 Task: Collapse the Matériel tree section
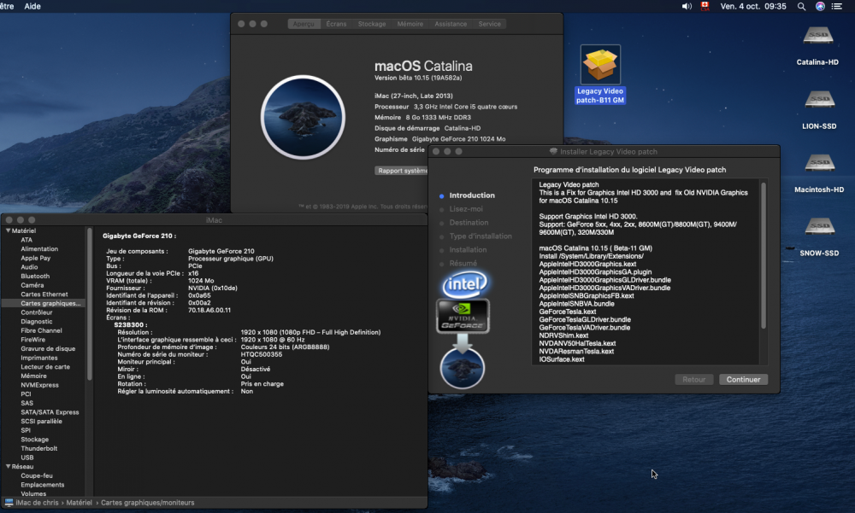click(9, 231)
